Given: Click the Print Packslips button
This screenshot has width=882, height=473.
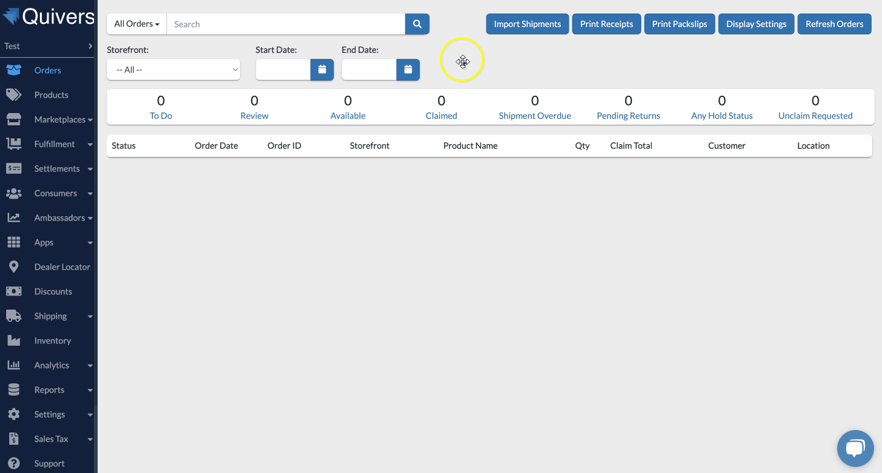Looking at the screenshot, I should coord(679,24).
